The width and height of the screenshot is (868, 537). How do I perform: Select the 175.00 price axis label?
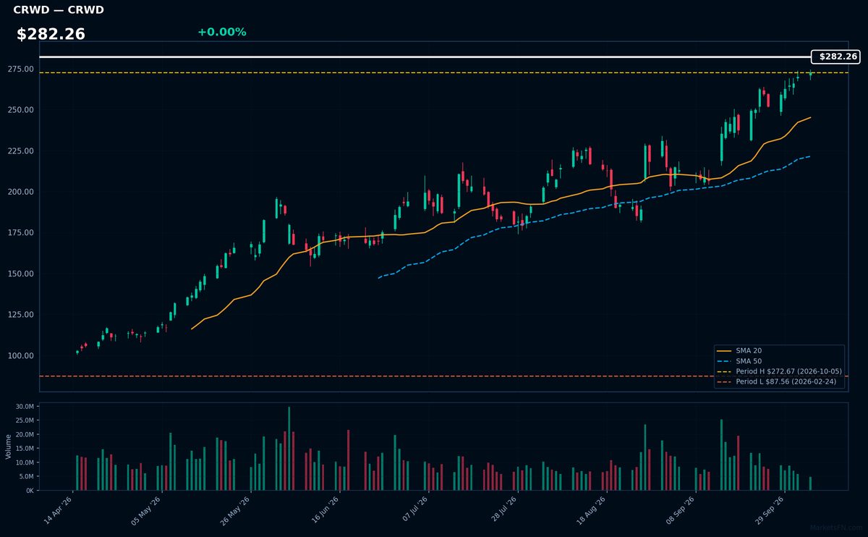pos(21,233)
